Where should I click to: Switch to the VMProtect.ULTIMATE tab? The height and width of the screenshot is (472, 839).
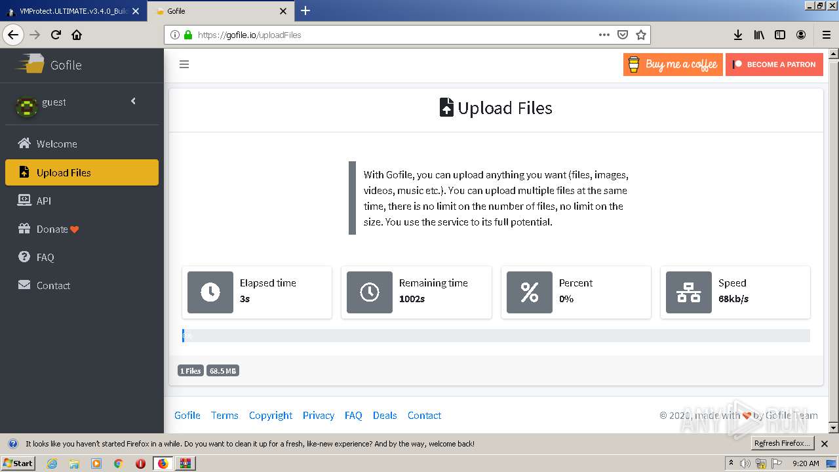[73, 11]
